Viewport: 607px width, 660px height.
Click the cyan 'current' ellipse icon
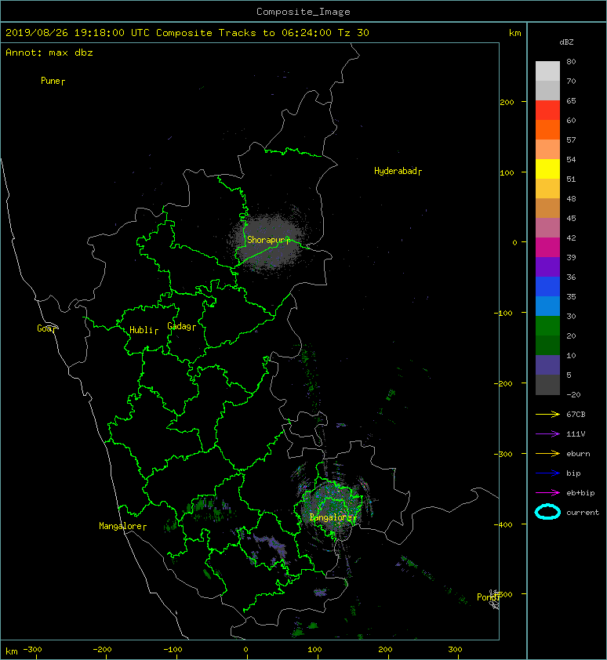[x=547, y=513]
